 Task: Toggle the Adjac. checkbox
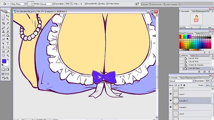pyautogui.click(x=99, y=4)
